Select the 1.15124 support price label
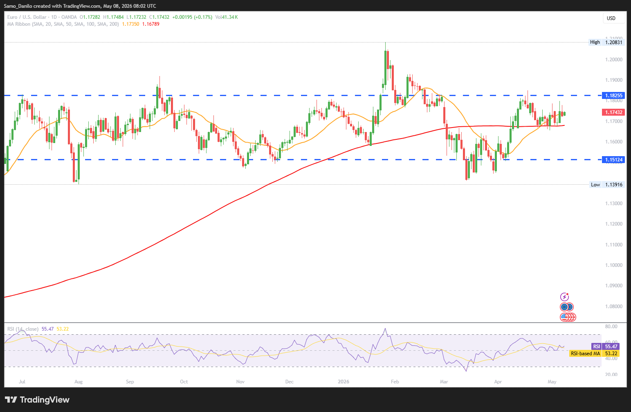The image size is (631, 412). (614, 160)
